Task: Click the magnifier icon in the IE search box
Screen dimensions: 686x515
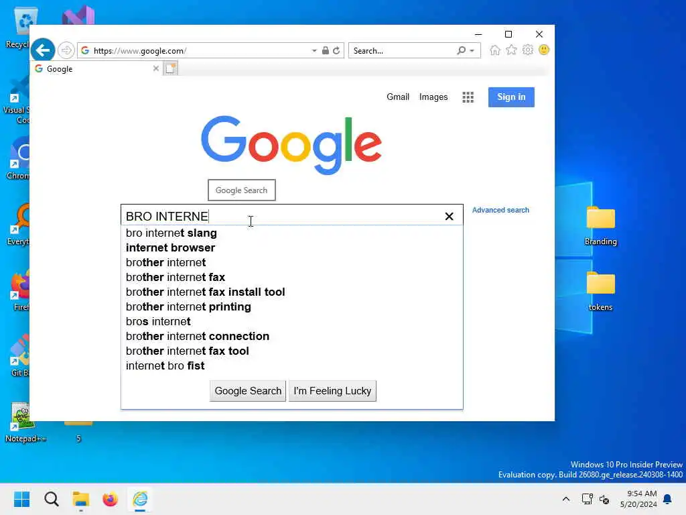Action: pyautogui.click(x=461, y=50)
